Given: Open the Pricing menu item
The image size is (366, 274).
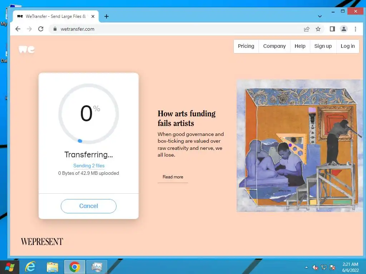Looking at the screenshot, I should (x=246, y=46).
